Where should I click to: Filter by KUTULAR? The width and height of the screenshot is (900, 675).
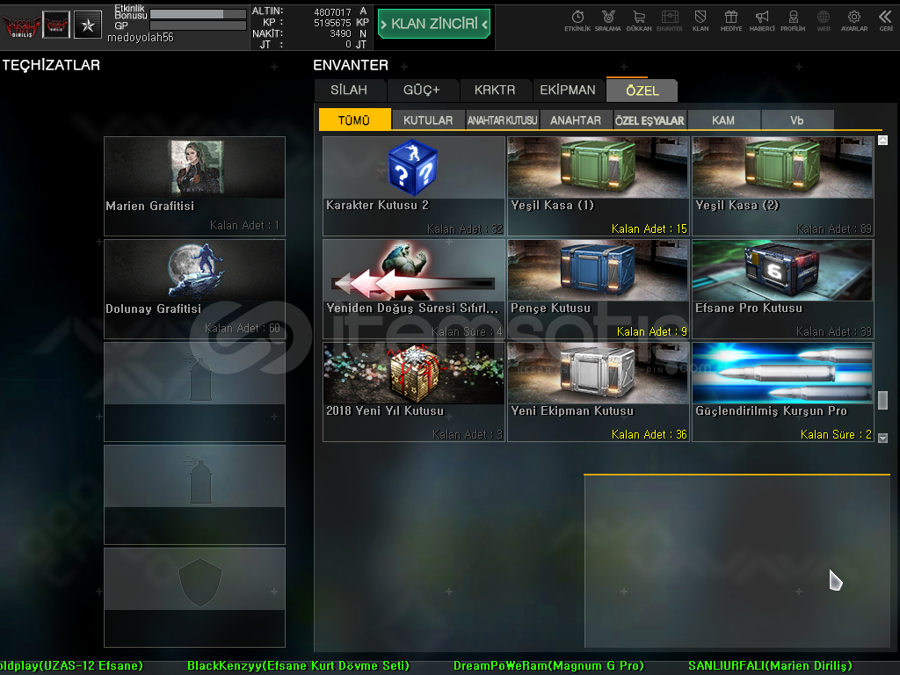(428, 120)
